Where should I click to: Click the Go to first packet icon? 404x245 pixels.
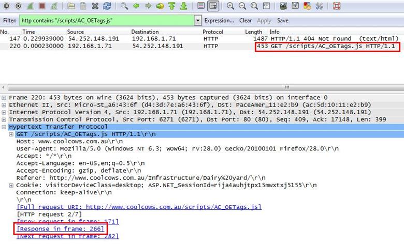171,6
